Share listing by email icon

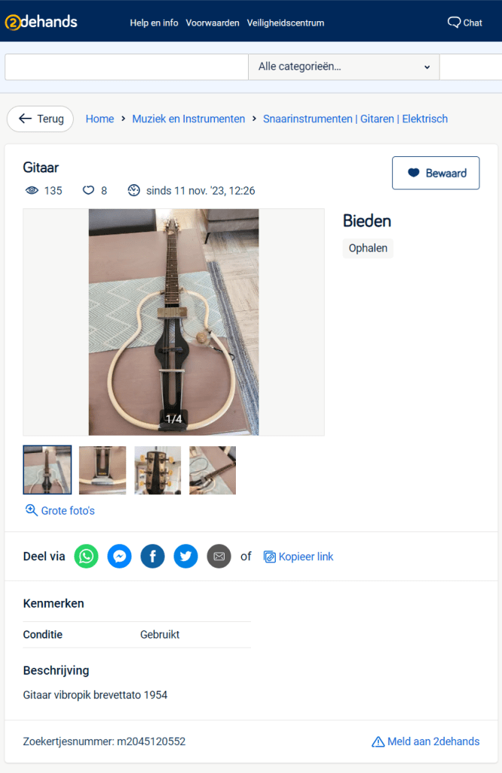[219, 556]
